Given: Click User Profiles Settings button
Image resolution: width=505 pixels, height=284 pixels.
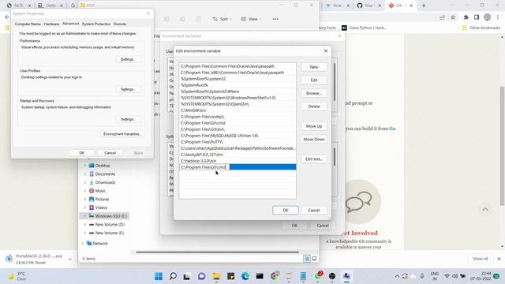Looking at the screenshot, I should pyautogui.click(x=128, y=89).
